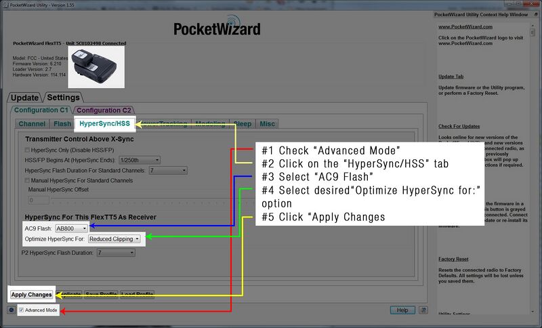Click the 'Transmitter Control Above X-Sync' heading
Viewport: 542px width, 328px height.
point(79,139)
